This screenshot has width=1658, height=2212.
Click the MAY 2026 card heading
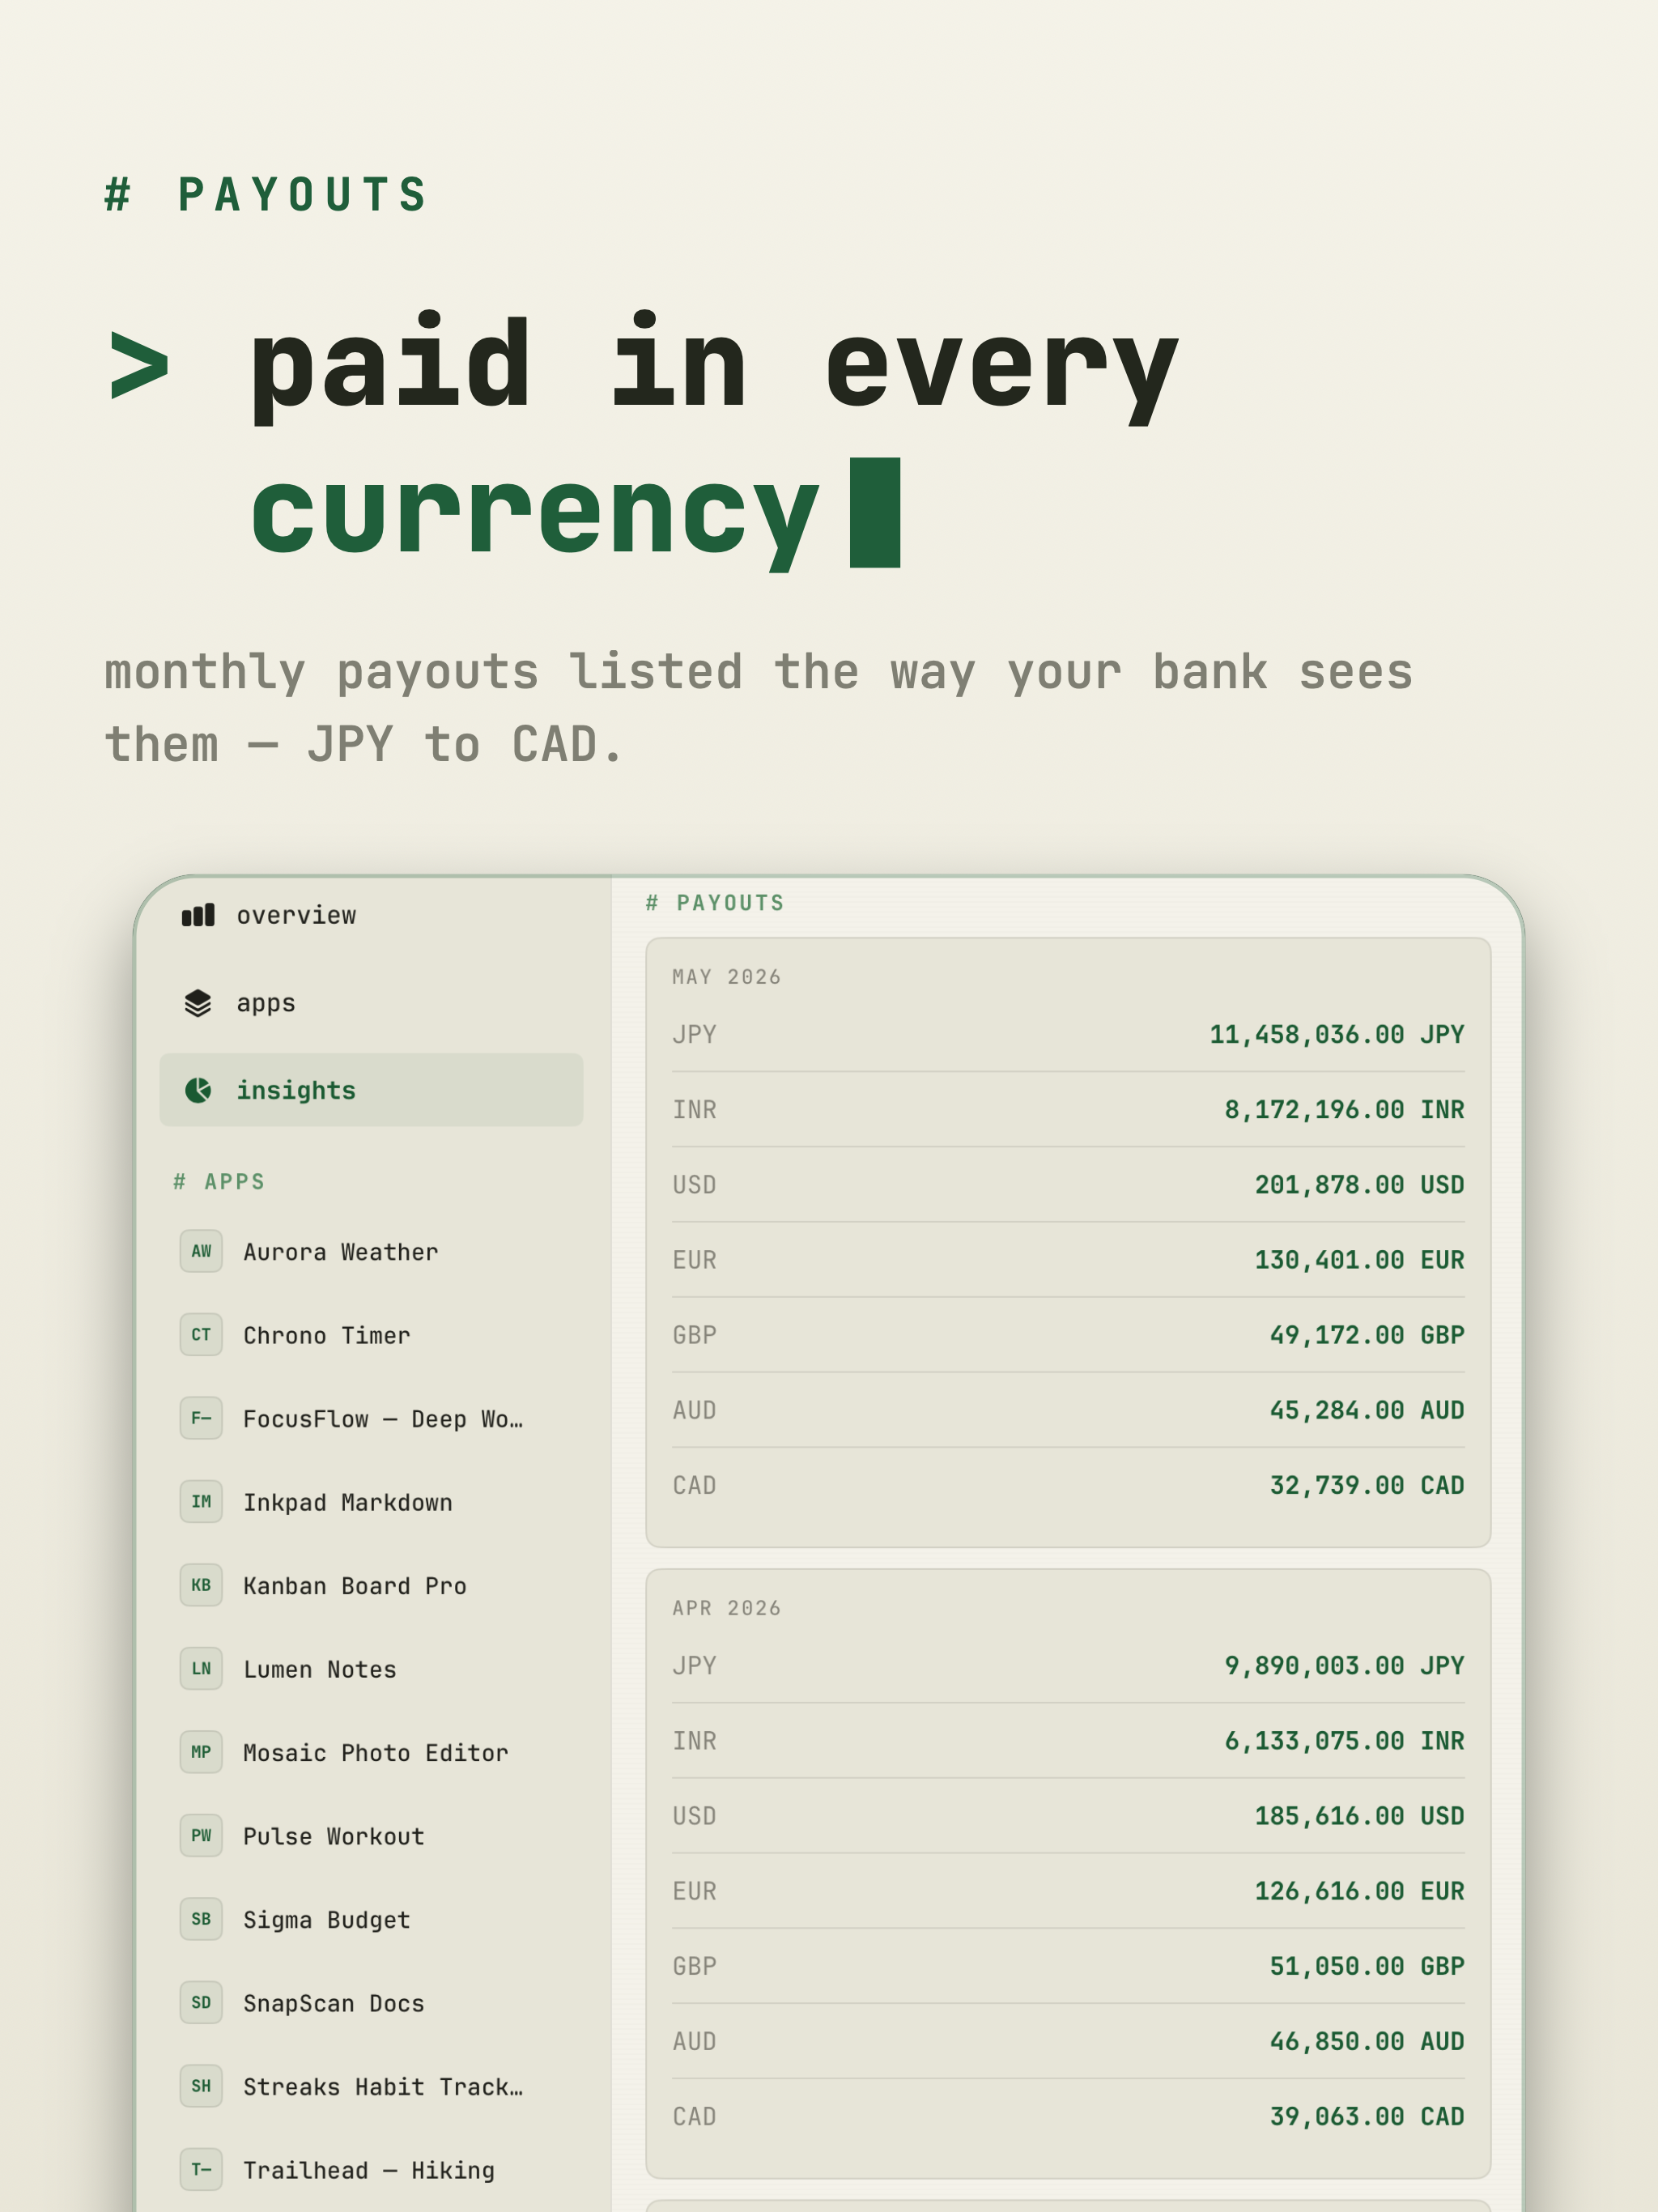726,977
